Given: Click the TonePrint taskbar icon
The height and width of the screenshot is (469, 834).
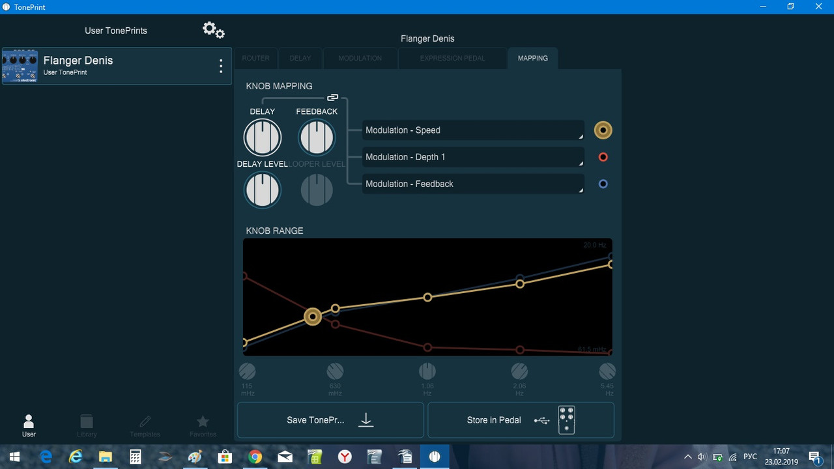Looking at the screenshot, I should tap(435, 457).
